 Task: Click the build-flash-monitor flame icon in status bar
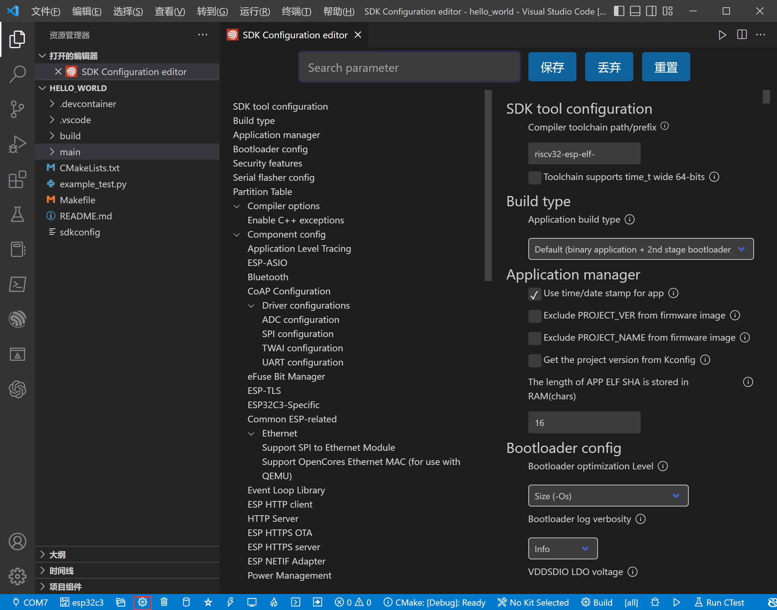point(273,602)
